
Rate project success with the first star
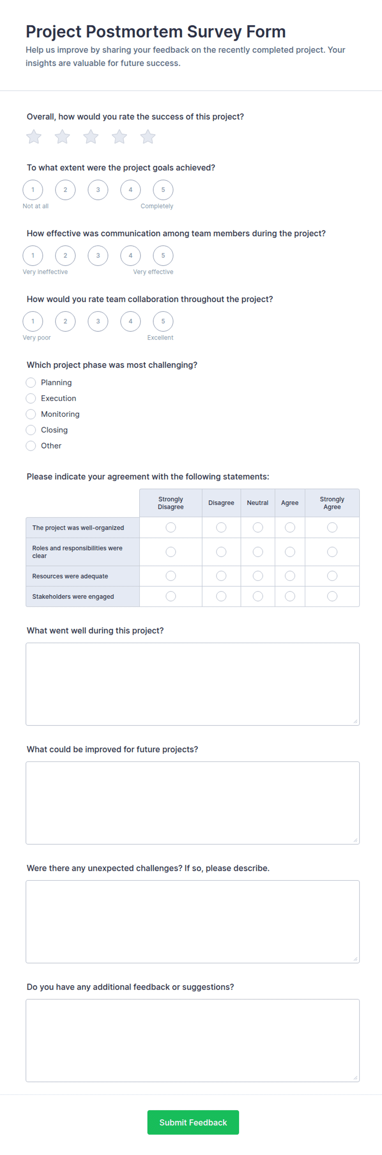pos(34,137)
